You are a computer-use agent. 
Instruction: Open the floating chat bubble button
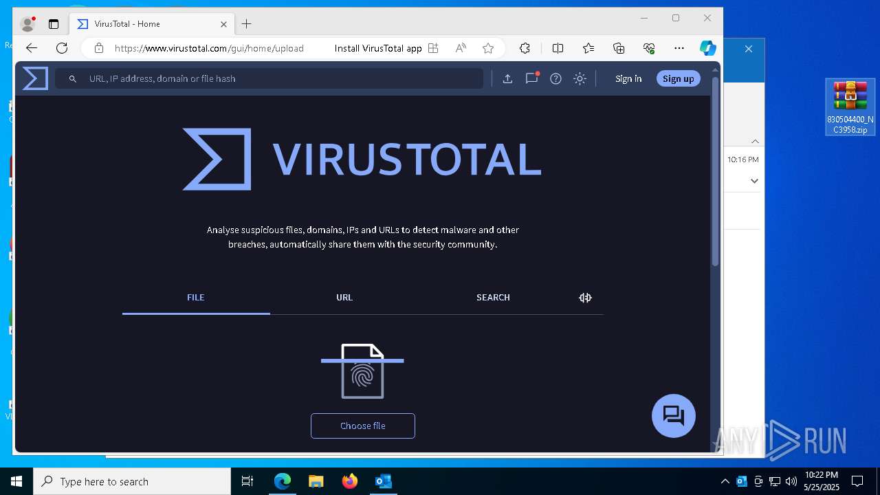pyautogui.click(x=674, y=415)
